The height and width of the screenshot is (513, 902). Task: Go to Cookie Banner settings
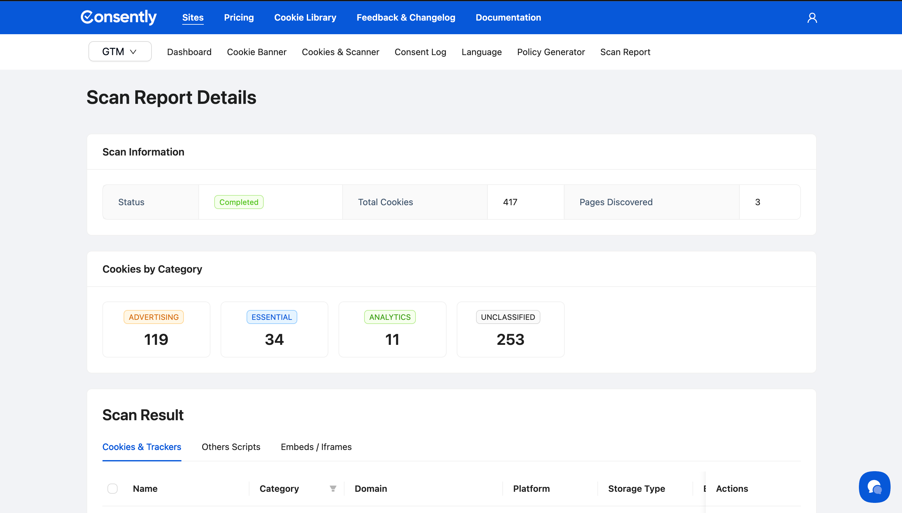coord(256,52)
